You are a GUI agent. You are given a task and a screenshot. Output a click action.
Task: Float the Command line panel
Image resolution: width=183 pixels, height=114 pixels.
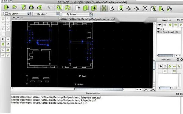(x=178, y=94)
